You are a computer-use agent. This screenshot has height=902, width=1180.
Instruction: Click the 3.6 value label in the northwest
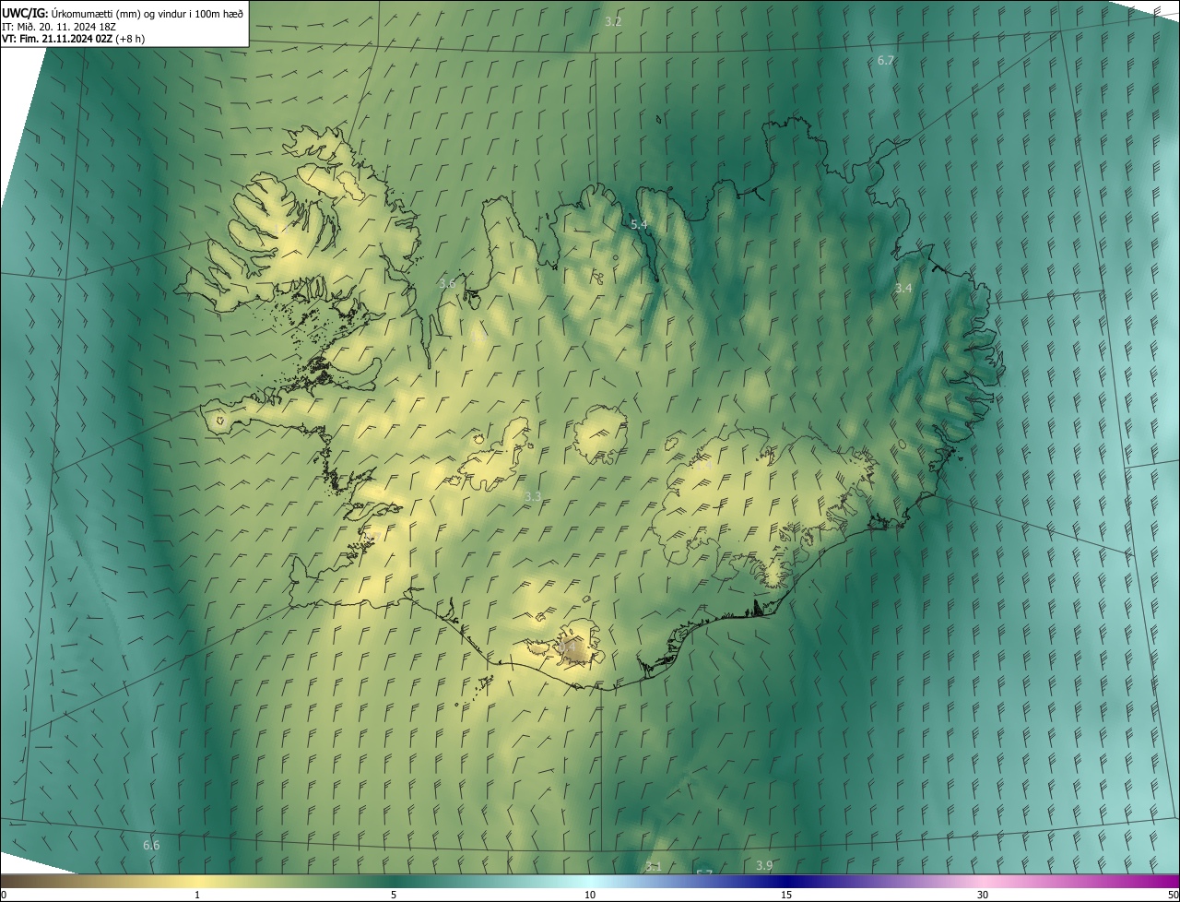click(448, 284)
